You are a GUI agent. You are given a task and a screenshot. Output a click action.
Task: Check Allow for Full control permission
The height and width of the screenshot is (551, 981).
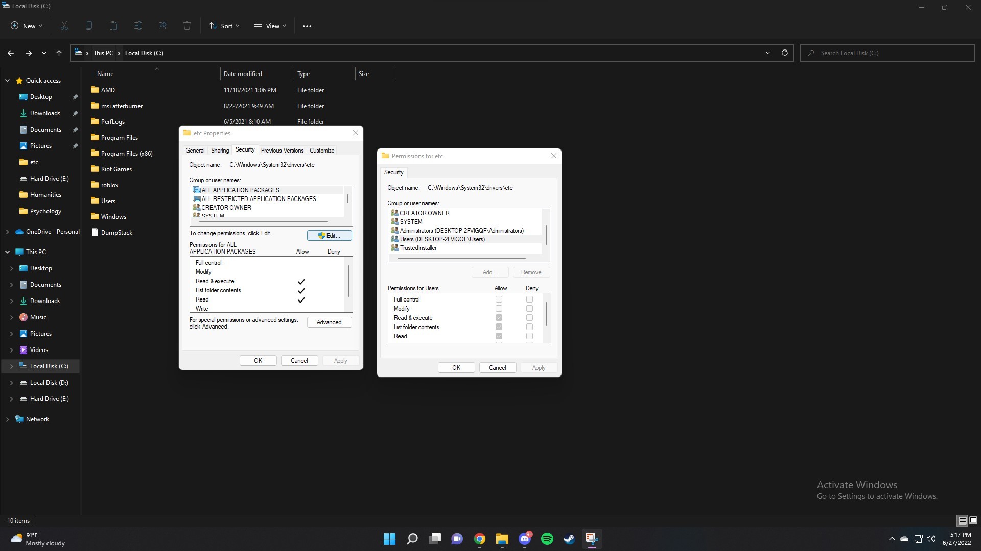click(499, 299)
